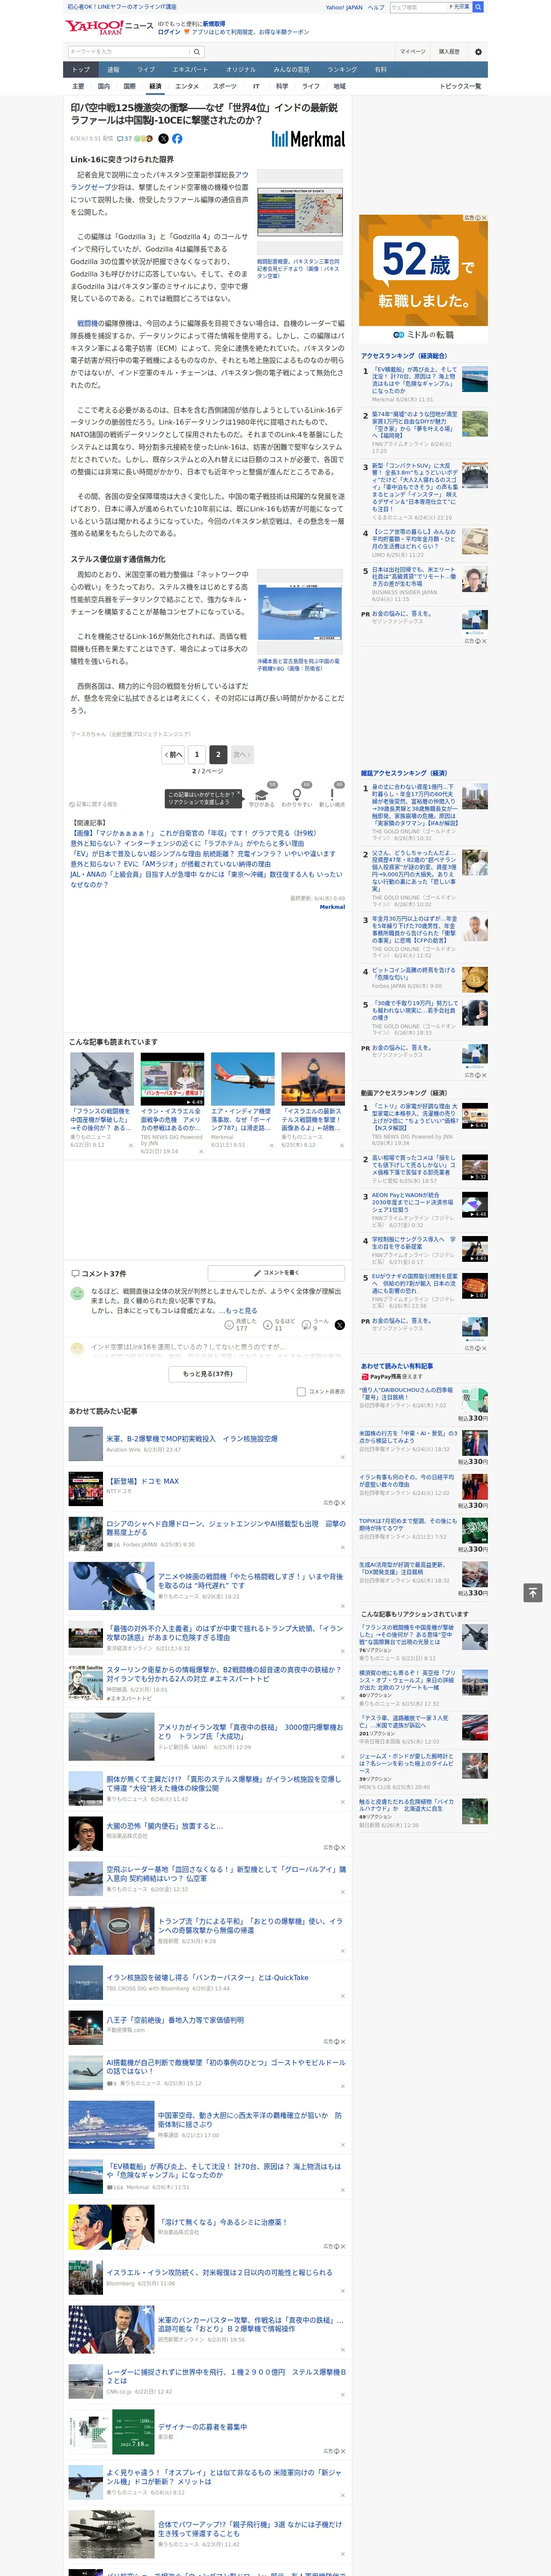This screenshot has height=2576, width=551.
Task: Click the blue web search button in top bar
Action: (x=478, y=7)
